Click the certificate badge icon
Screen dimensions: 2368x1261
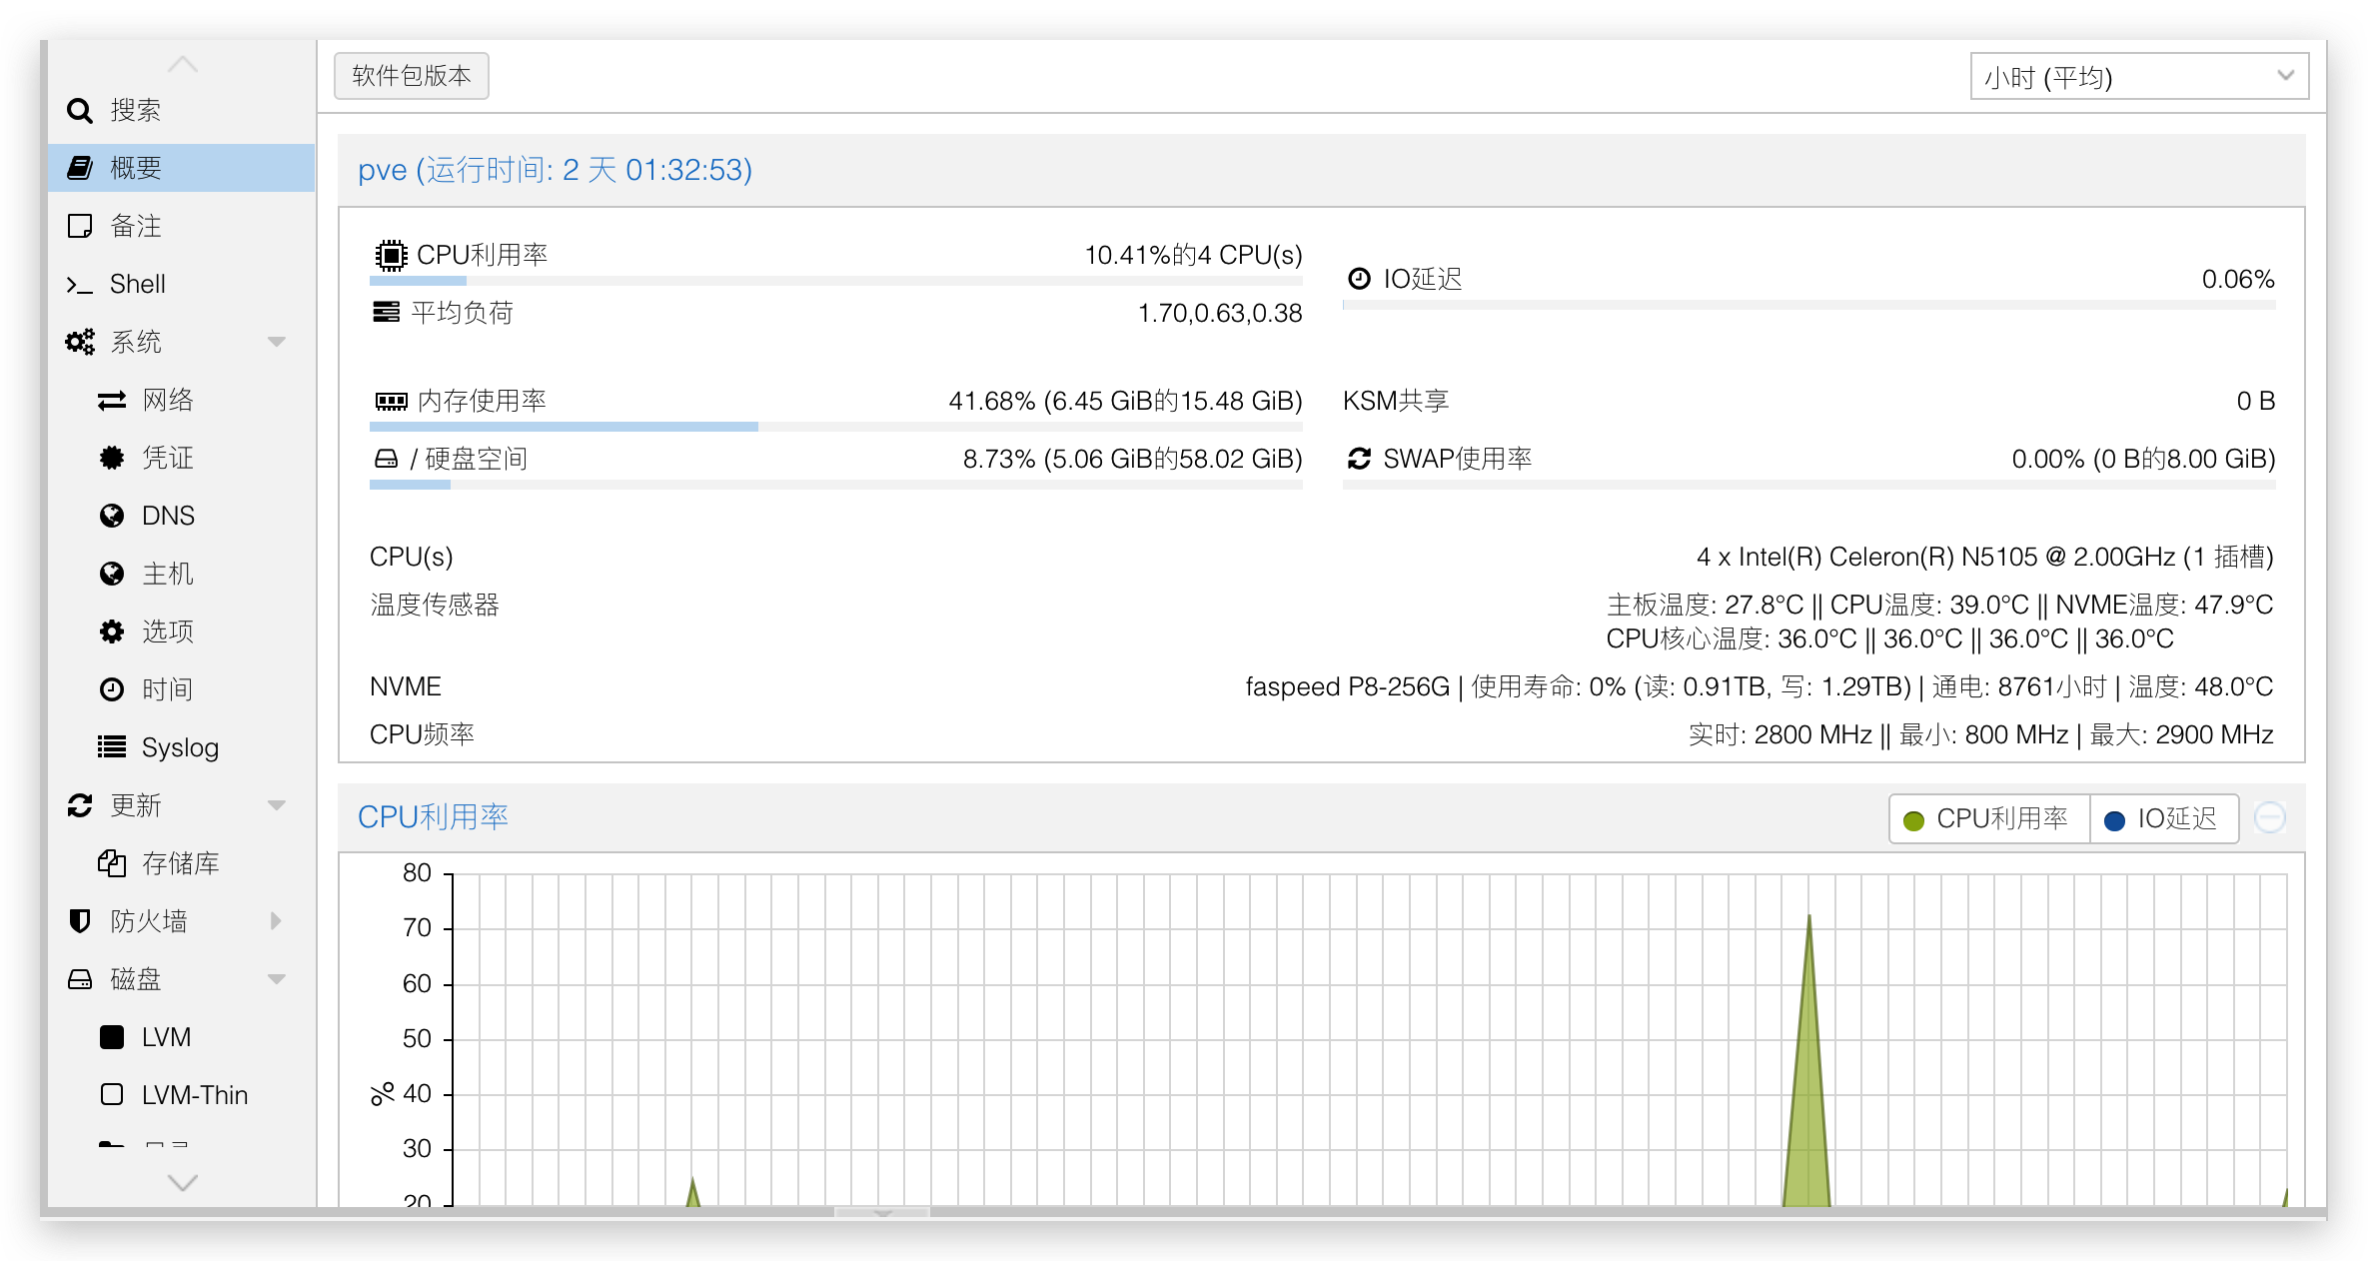112,458
